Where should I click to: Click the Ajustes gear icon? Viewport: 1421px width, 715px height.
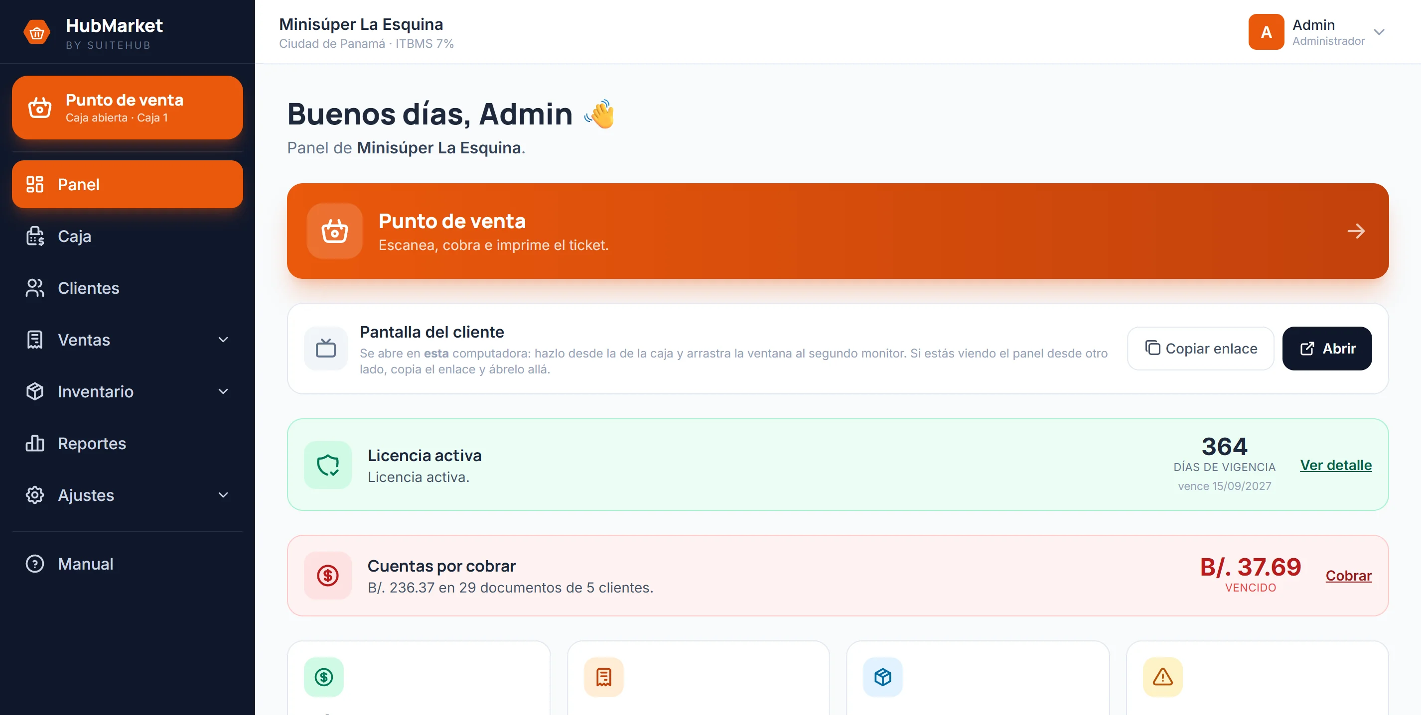tap(35, 495)
